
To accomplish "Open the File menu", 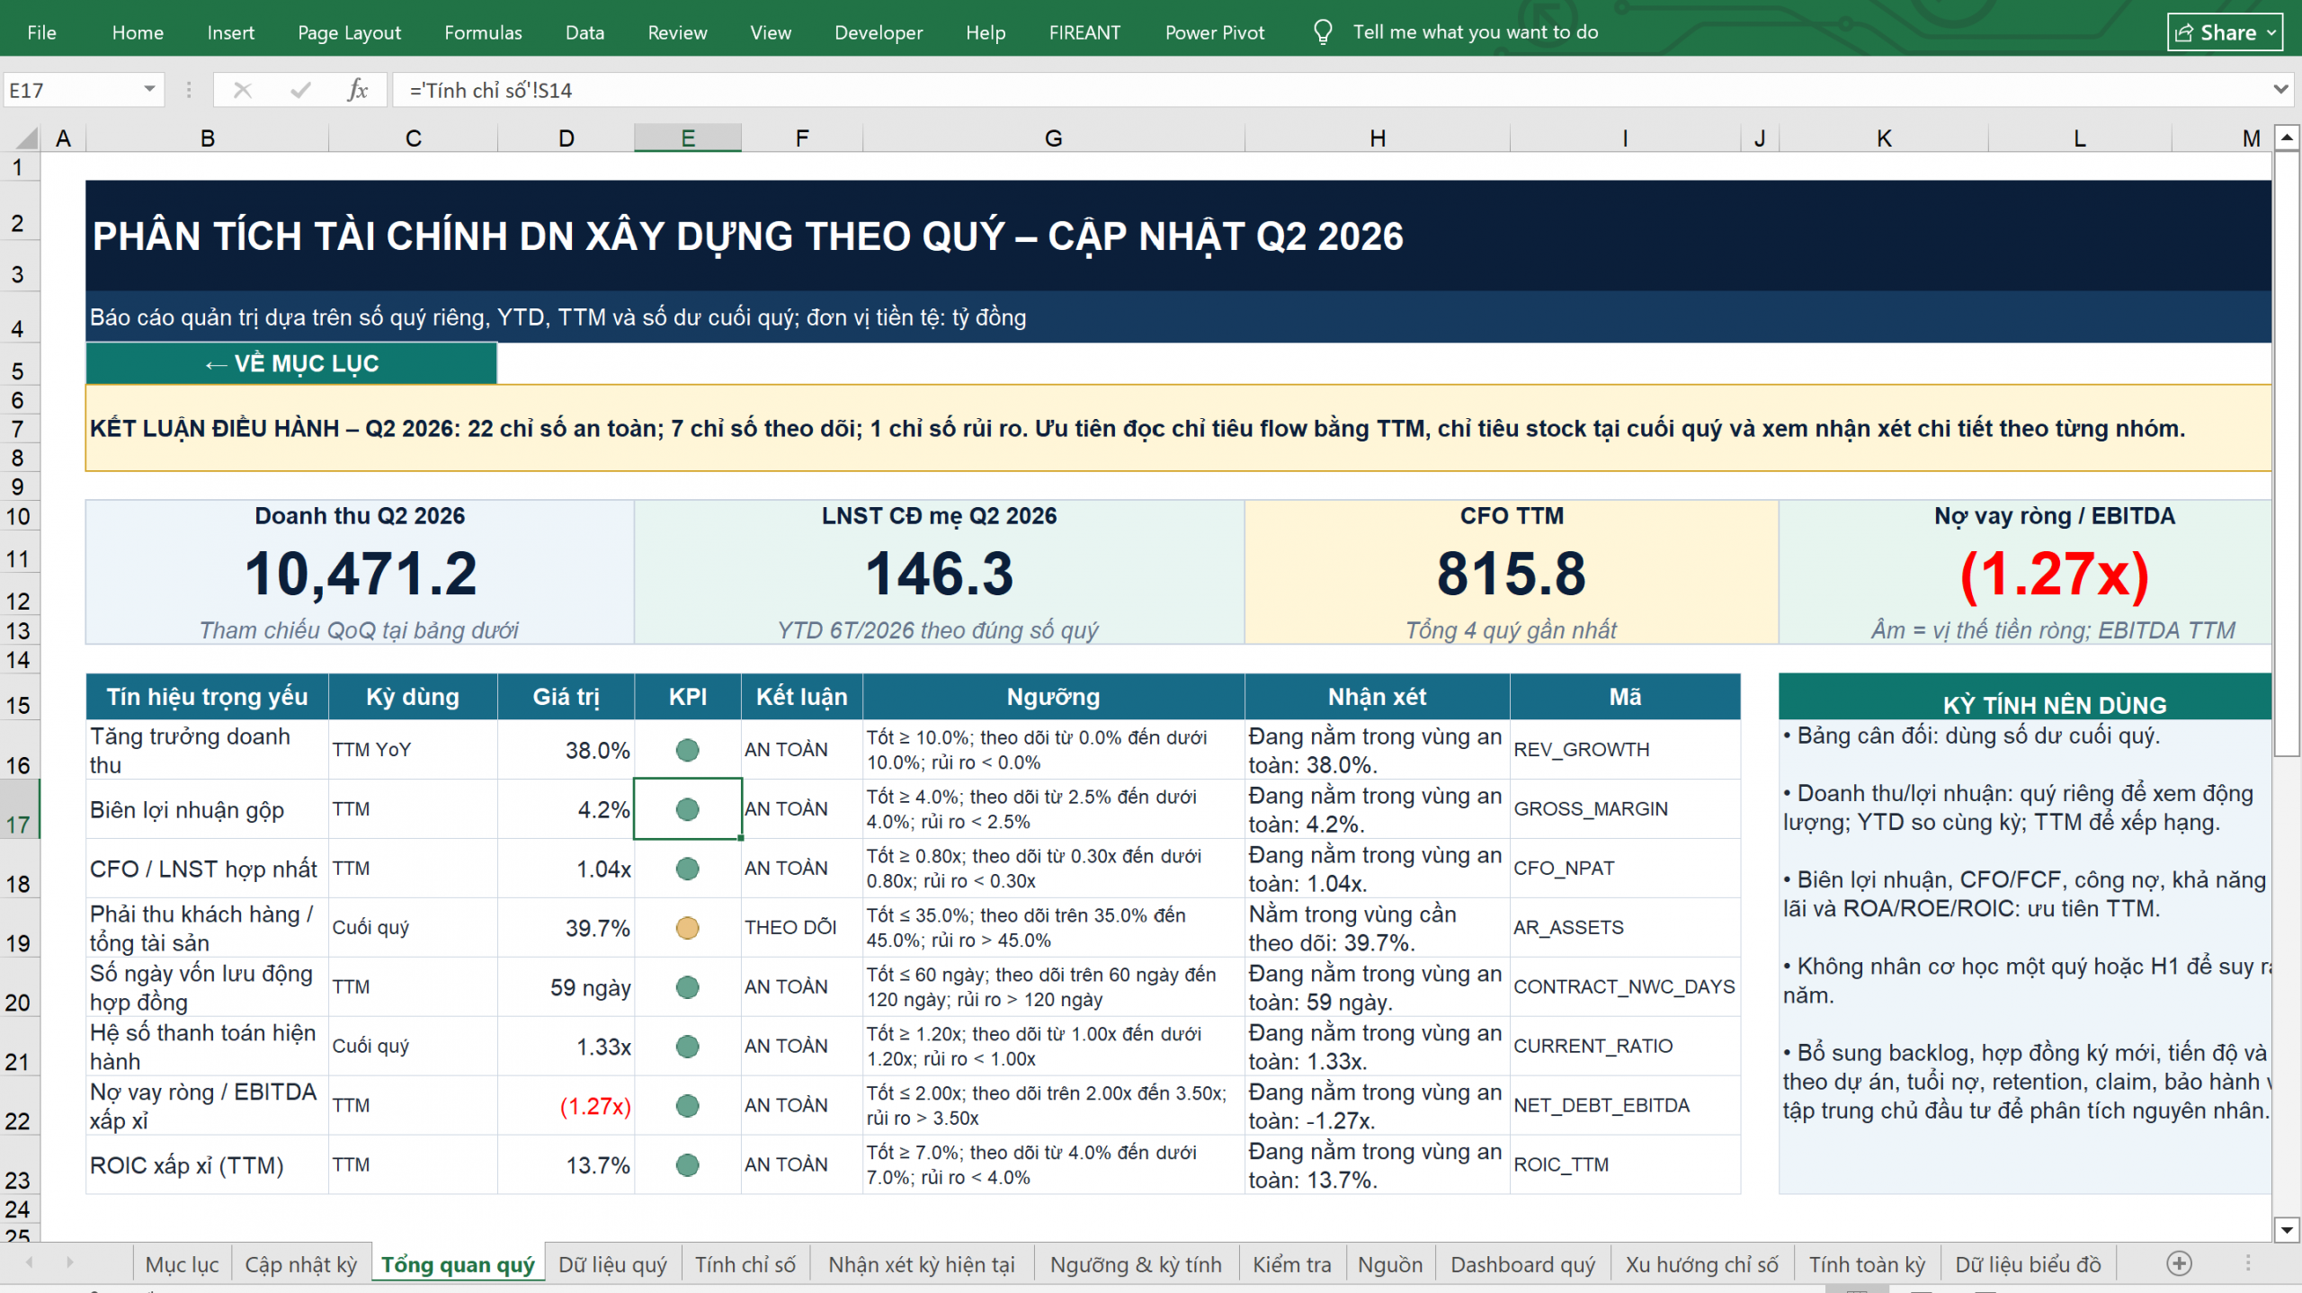I will [41, 32].
